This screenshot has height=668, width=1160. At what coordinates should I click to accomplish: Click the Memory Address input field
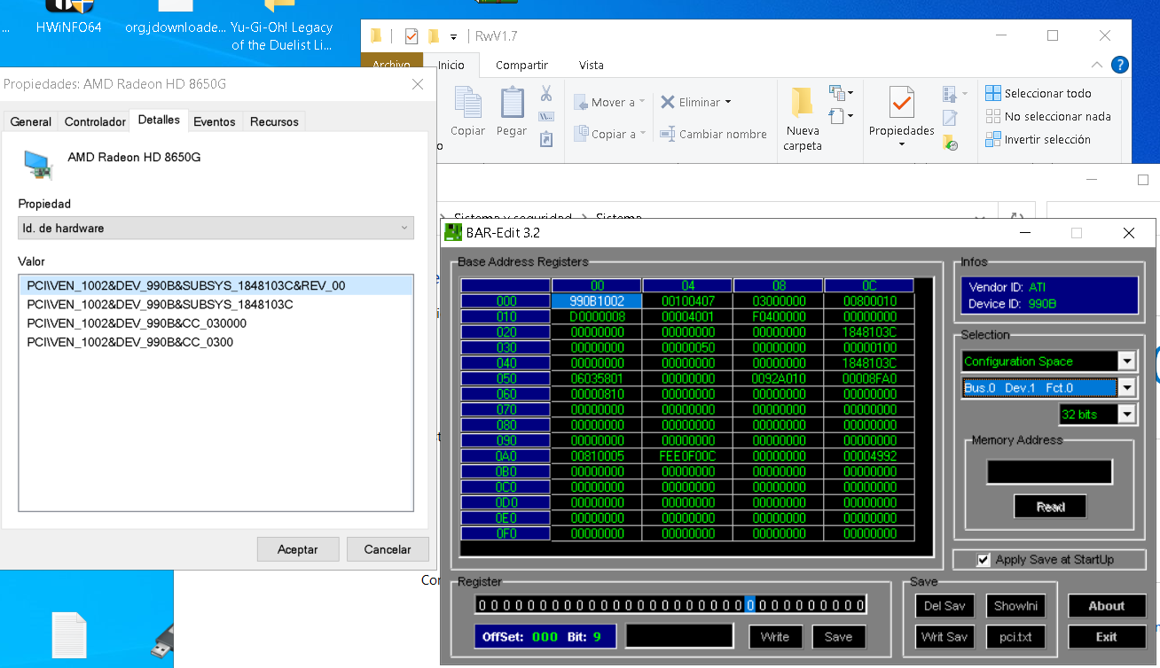[x=1049, y=472]
